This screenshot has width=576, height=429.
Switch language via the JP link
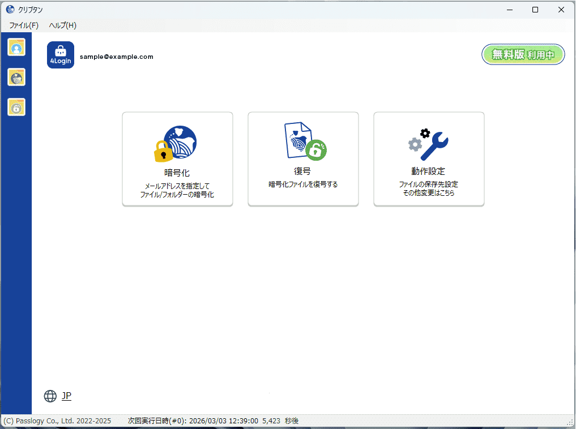tap(66, 396)
